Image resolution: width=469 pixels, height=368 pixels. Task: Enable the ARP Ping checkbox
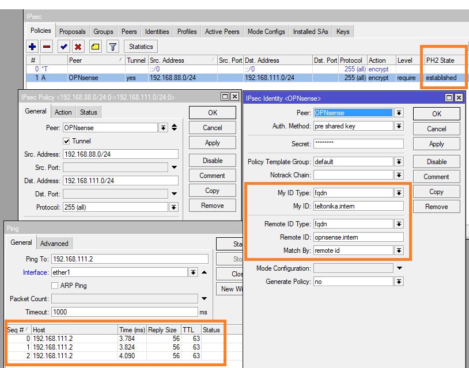point(55,286)
